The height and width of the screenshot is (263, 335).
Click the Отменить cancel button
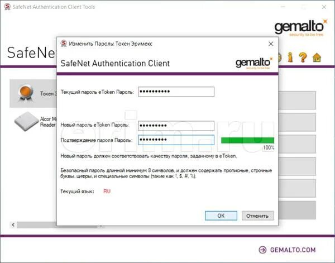click(257, 216)
